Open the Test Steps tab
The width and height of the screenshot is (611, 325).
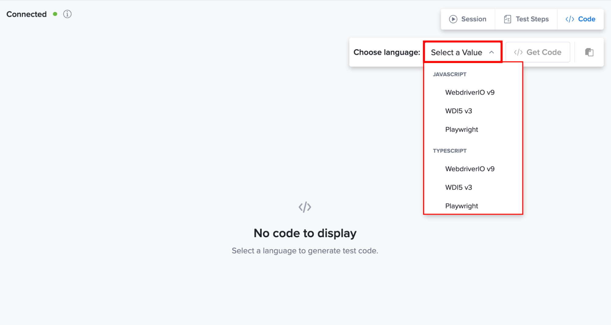point(526,19)
